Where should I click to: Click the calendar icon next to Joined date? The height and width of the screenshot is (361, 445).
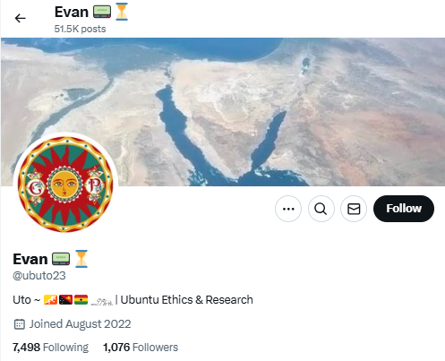(20, 324)
